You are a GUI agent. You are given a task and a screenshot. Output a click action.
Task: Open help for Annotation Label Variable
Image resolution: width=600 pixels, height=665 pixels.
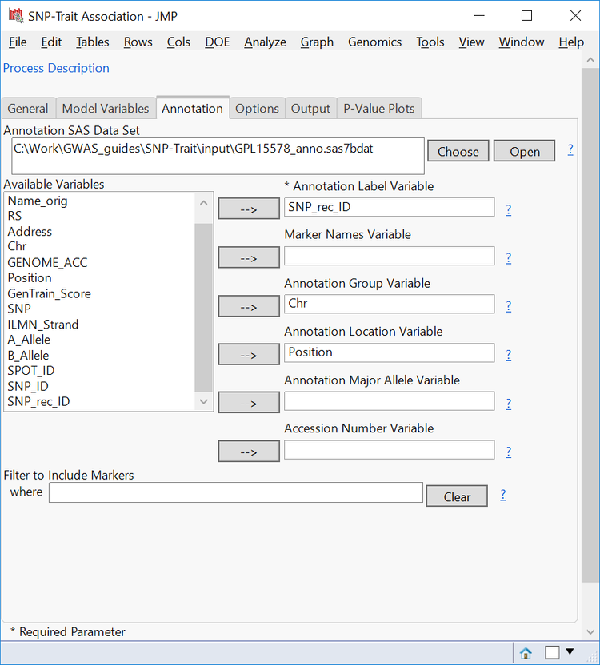coord(508,209)
